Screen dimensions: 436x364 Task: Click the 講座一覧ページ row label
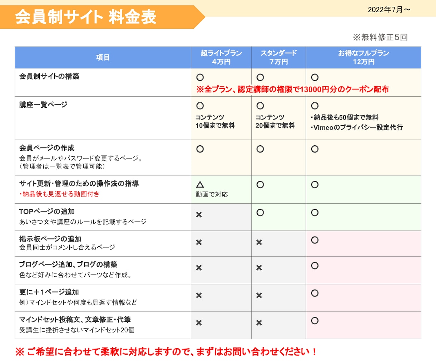pos(43,105)
